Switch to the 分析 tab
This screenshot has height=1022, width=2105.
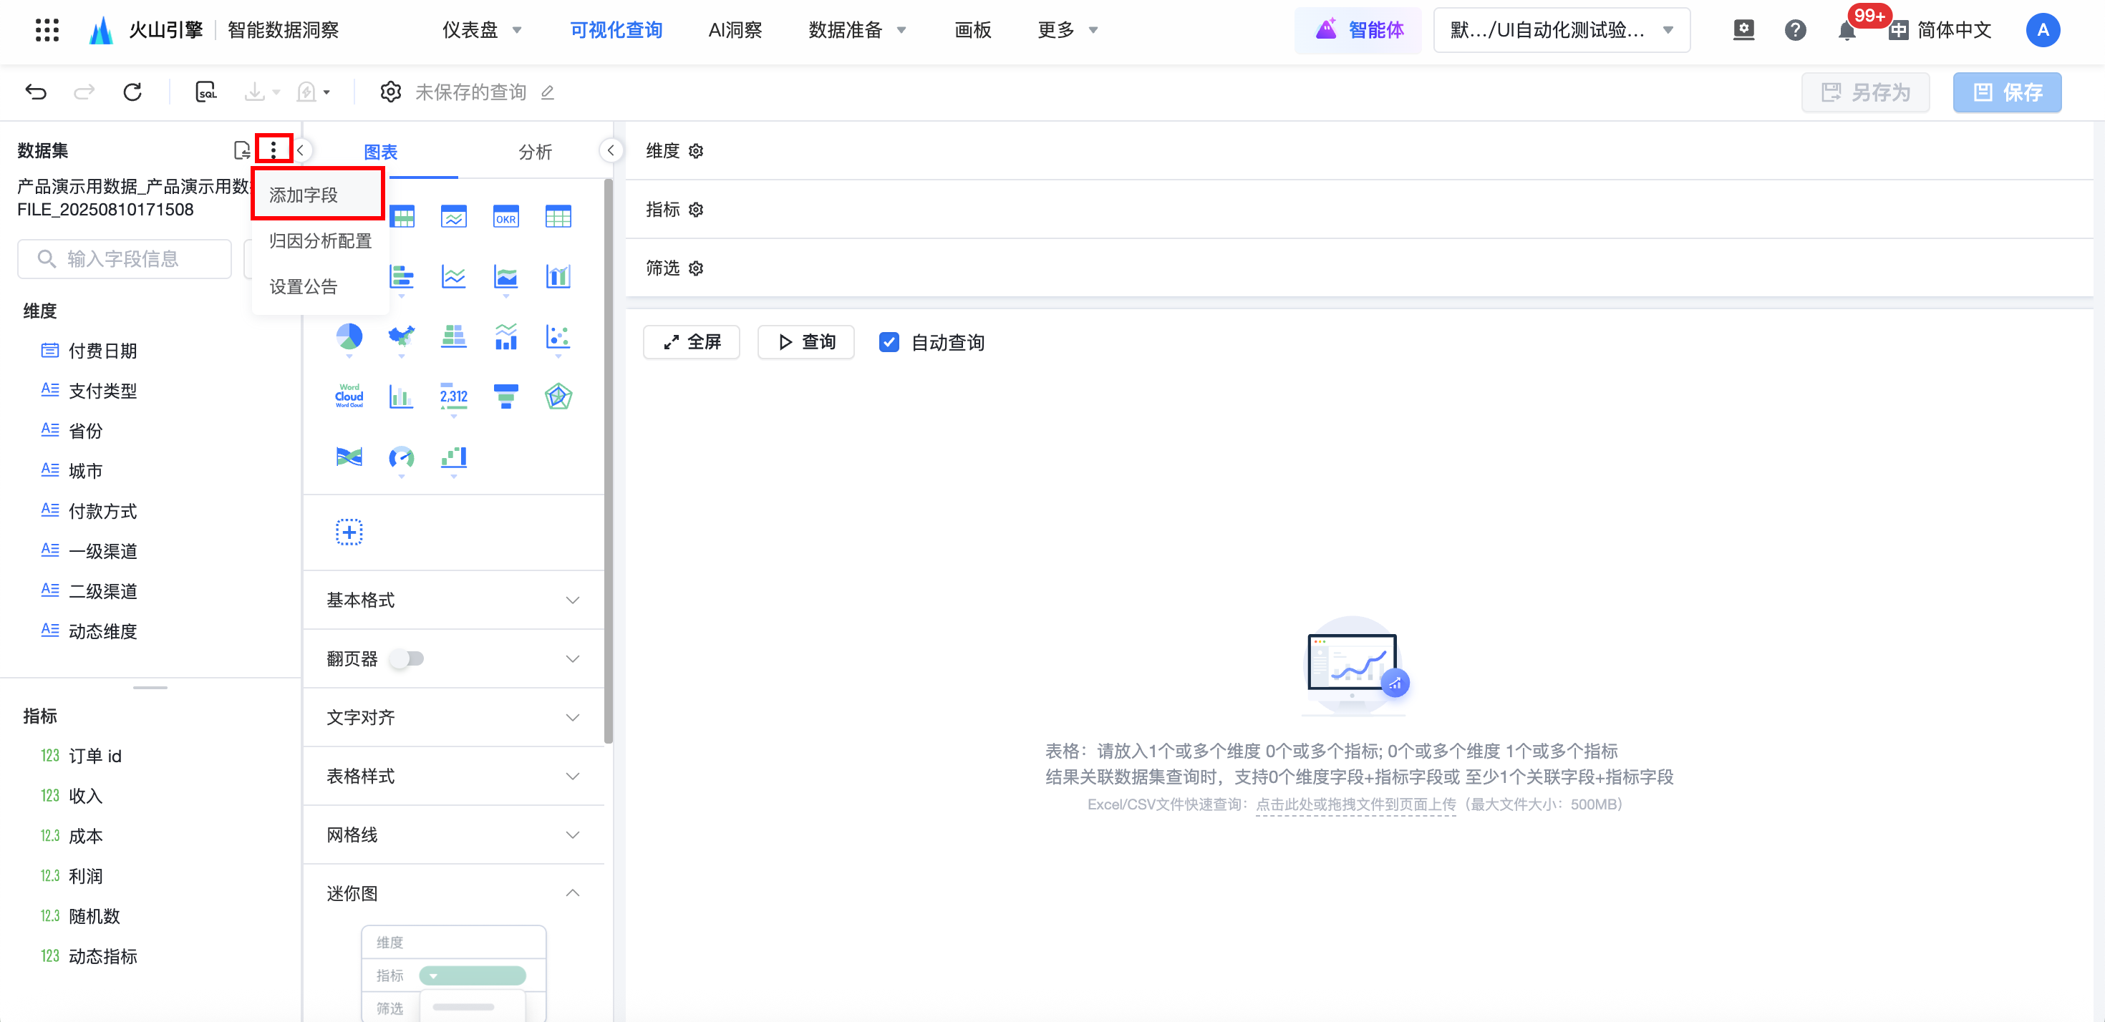point(536,152)
